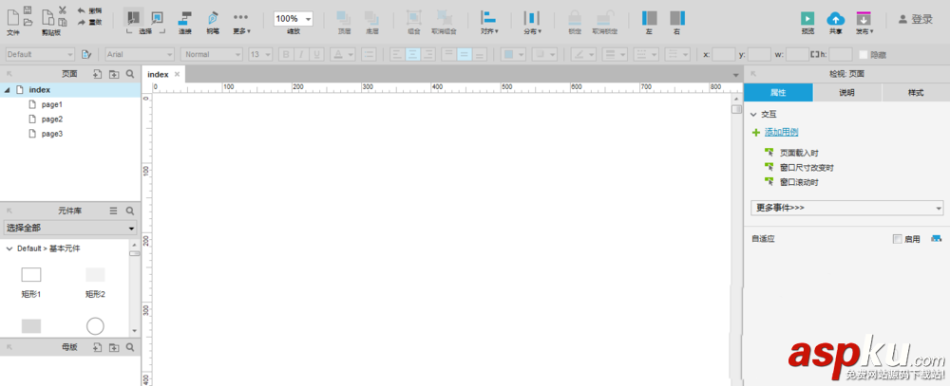This screenshot has width=950, height=386.
Task: Switch to the Style (样式) tab
Action: click(x=916, y=93)
